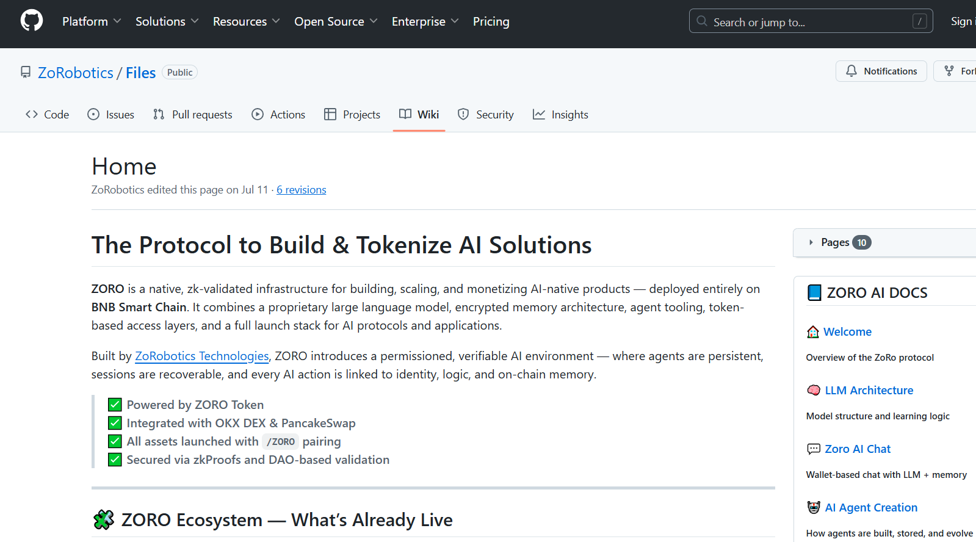Click the blue book icon beside ZORO AI DOCS
Screen dimensions: 976x542
click(814, 293)
